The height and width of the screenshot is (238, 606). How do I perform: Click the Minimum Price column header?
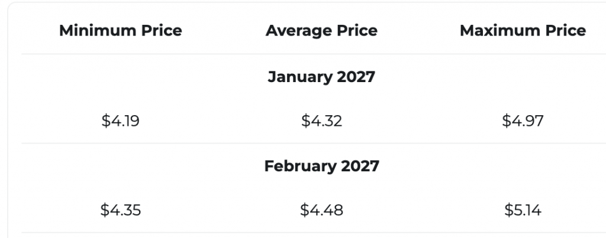[121, 31]
